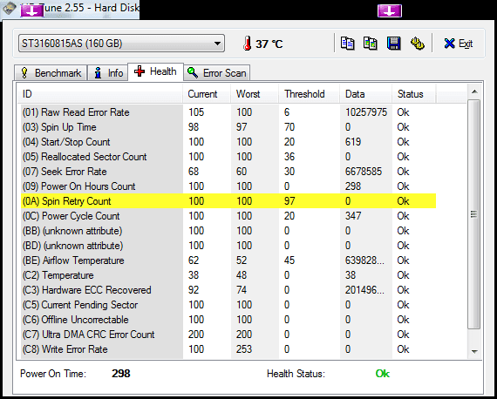
Task: Open options via the gear and wrench icon
Action: [x=417, y=44]
